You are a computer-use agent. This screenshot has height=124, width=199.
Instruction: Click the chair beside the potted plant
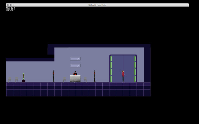point(16,80)
